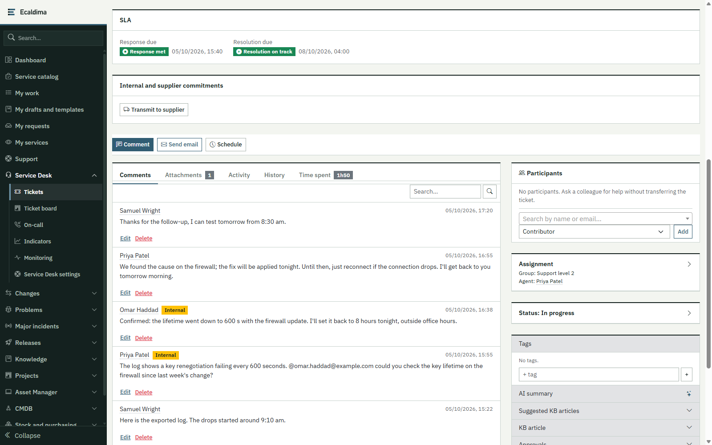Viewport: 712px width, 445px height.
Task: Open the Status: In progress panel
Action: 605,313
